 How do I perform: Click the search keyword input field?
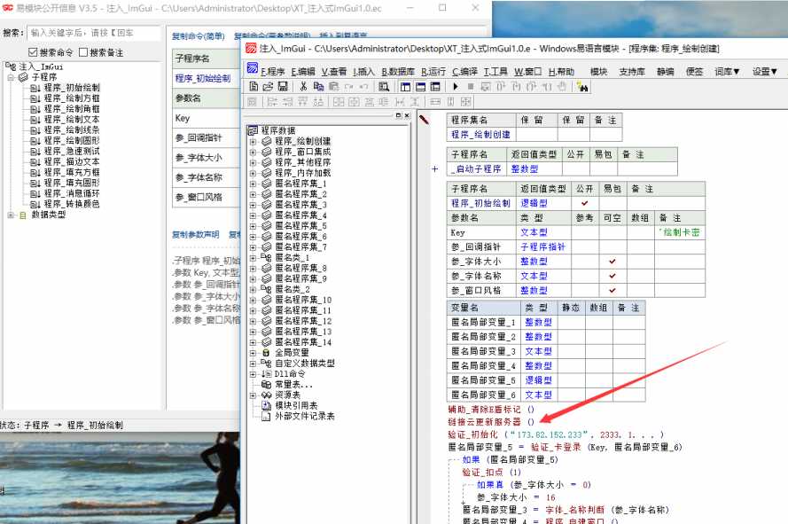pyautogui.click(x=94, y=33)
